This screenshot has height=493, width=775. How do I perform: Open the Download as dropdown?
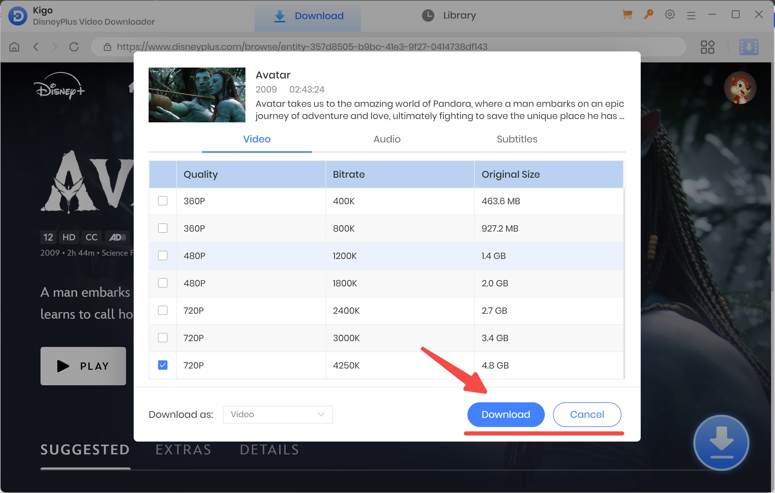tap(278, 414)
